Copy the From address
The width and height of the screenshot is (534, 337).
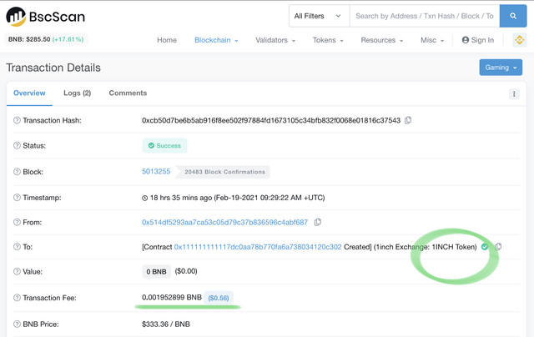pyautogui.click(x=317, y=222)
